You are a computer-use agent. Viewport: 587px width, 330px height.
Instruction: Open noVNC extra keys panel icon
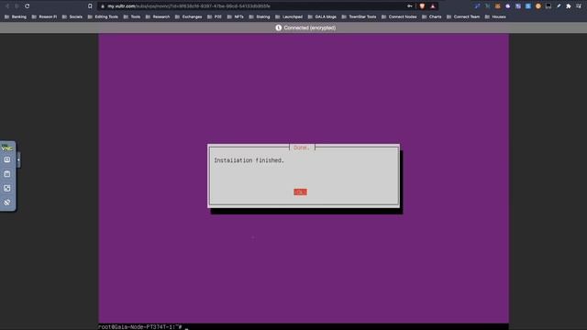(7, 159)
